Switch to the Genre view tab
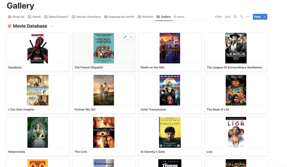 click(34, 17)
